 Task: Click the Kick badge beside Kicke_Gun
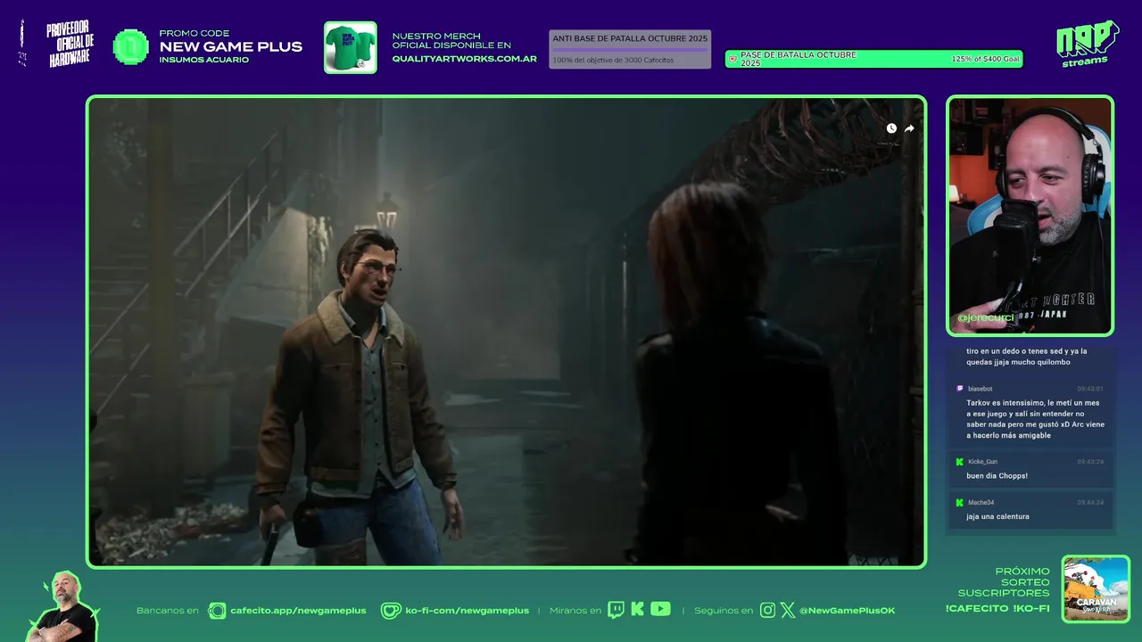[959, 462]
